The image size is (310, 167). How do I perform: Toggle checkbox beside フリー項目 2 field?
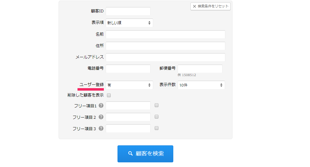tap(157, 117)
